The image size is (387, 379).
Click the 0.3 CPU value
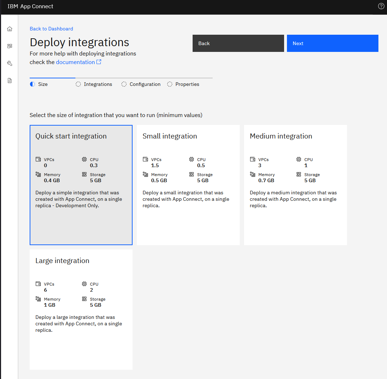(x=94, y=165)
